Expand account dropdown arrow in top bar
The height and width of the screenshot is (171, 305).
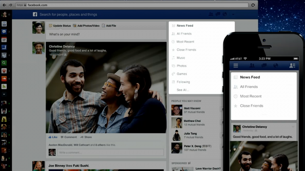tap(233, 14)
